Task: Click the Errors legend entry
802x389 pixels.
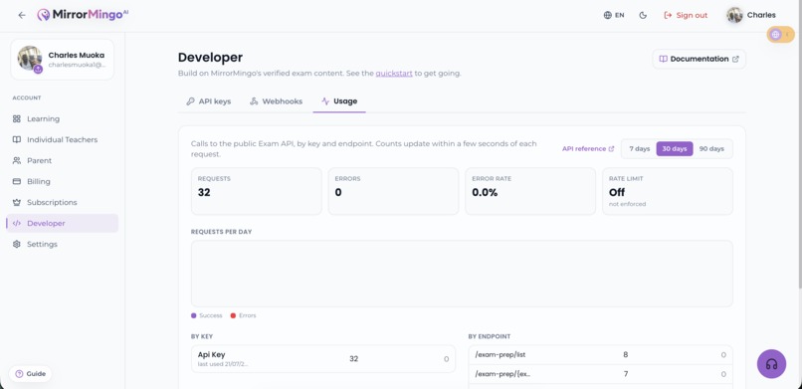Action: (243, 315)
